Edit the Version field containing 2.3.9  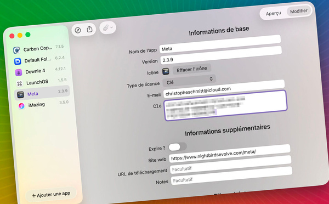tap(221, 55)
